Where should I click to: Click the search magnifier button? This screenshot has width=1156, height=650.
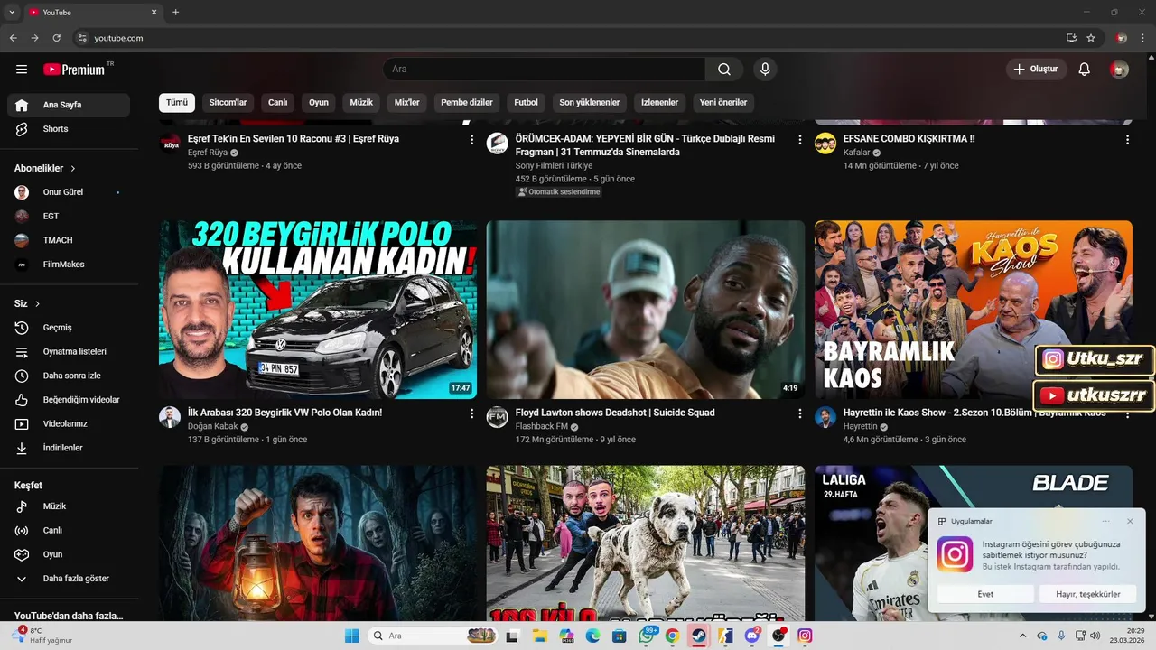point(724,70)
